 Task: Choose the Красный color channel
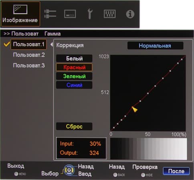pos(74,67)
